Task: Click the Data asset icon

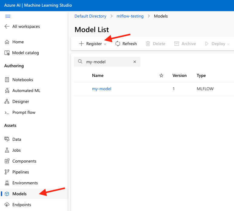Action: tap(7, 139)
